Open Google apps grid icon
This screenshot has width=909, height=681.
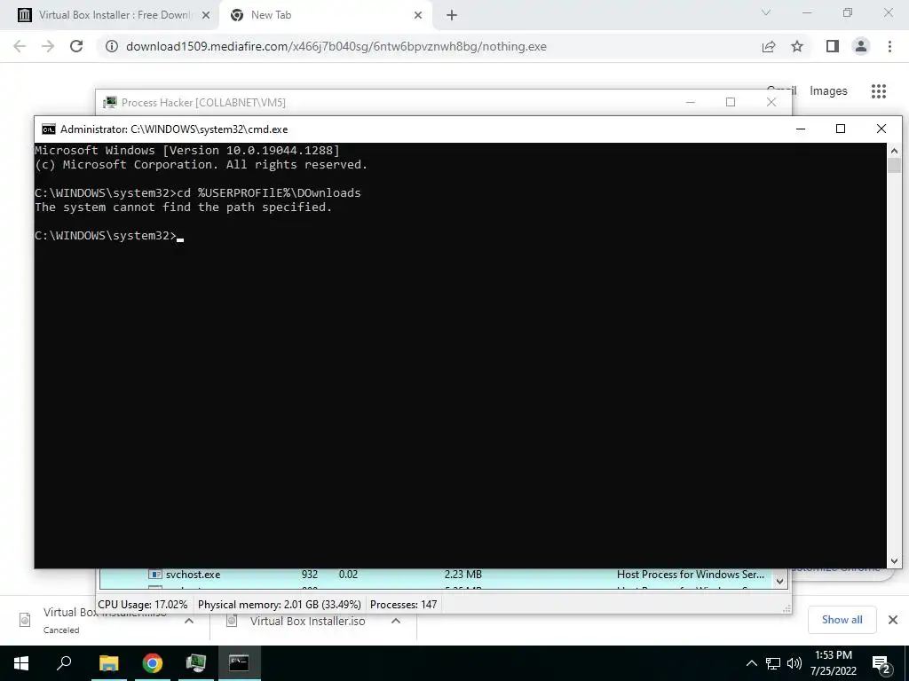point(879,91)
